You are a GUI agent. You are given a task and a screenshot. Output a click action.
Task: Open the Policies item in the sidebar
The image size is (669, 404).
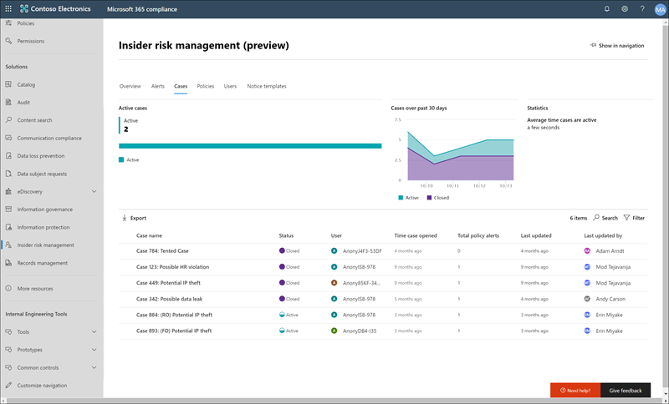pyautogui.click(x=26, y=23)
